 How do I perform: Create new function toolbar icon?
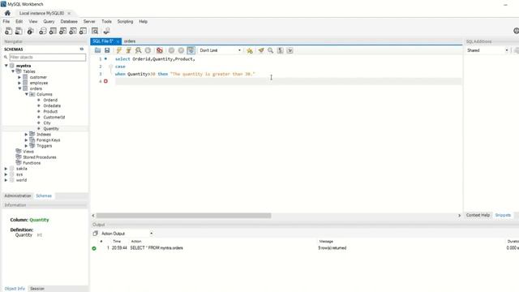(83, 31)
